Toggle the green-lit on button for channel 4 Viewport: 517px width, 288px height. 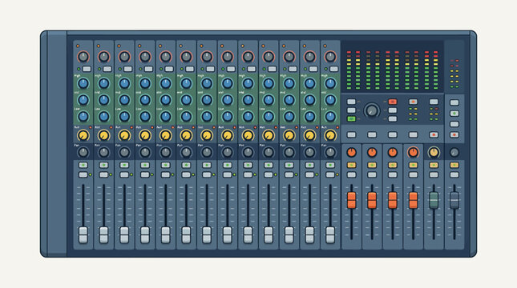(145, 165)
